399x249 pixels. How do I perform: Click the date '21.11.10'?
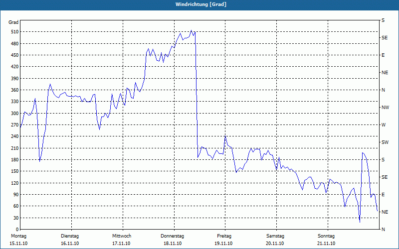tap(326, 244)
